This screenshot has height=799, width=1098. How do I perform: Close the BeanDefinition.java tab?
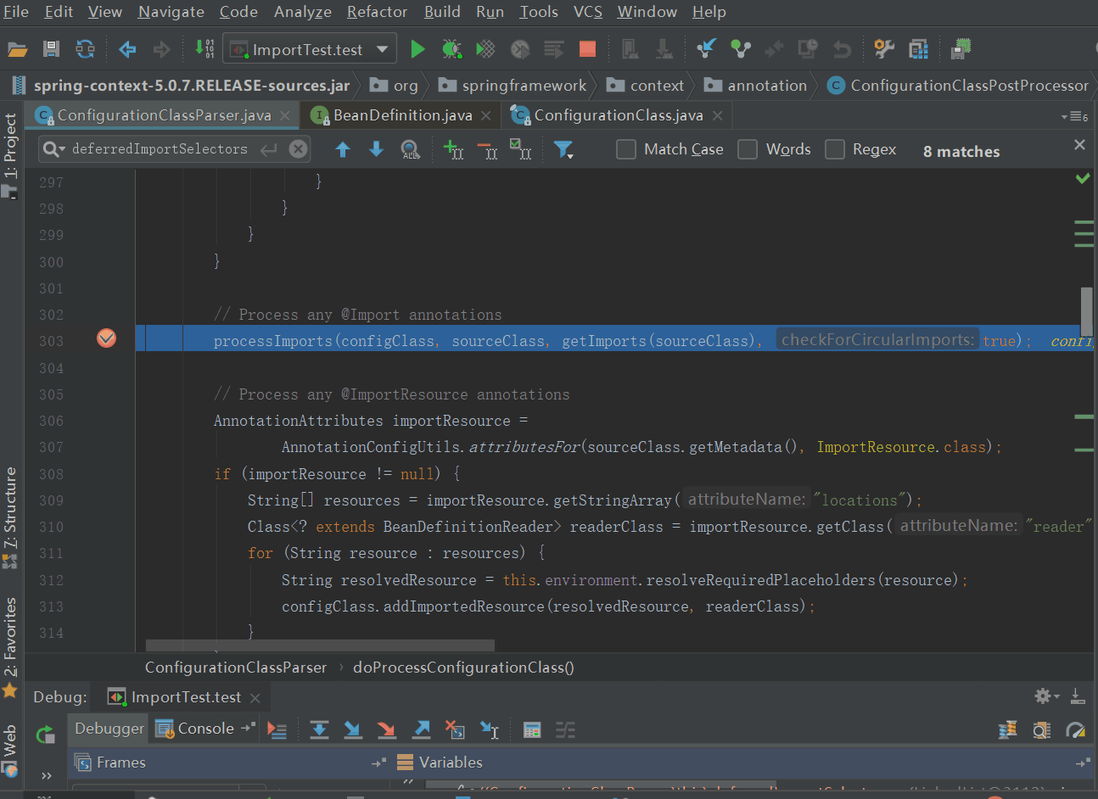click(485, 115)
